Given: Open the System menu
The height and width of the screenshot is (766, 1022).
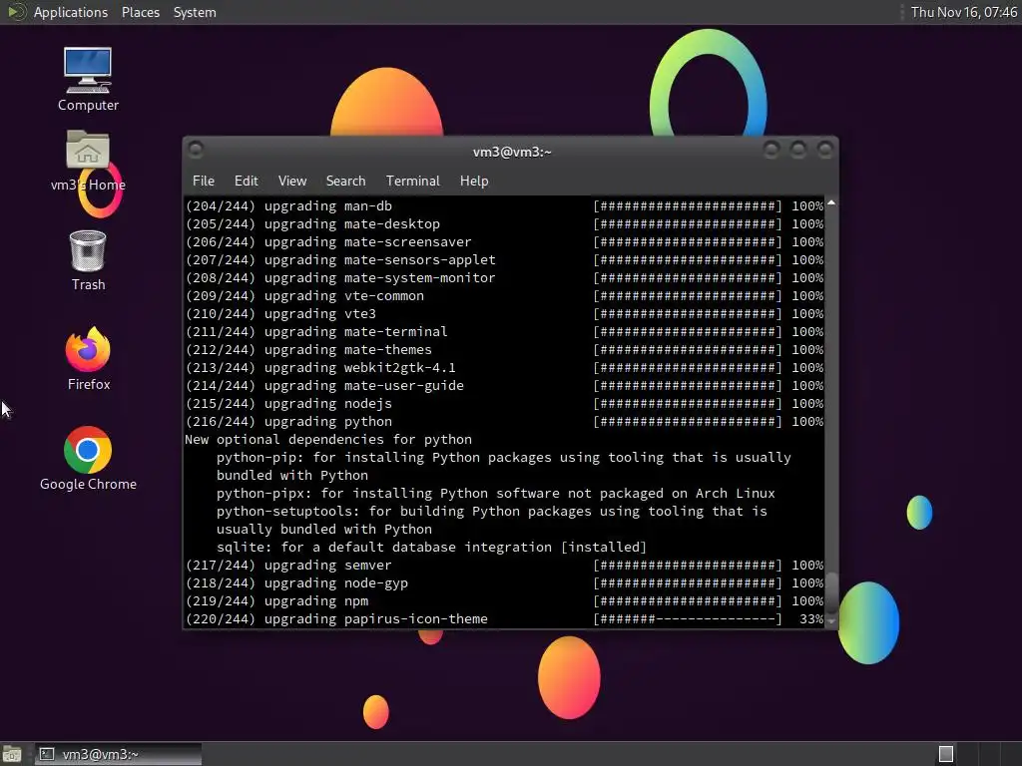Looking at the screenshot, I should (195, 12).
